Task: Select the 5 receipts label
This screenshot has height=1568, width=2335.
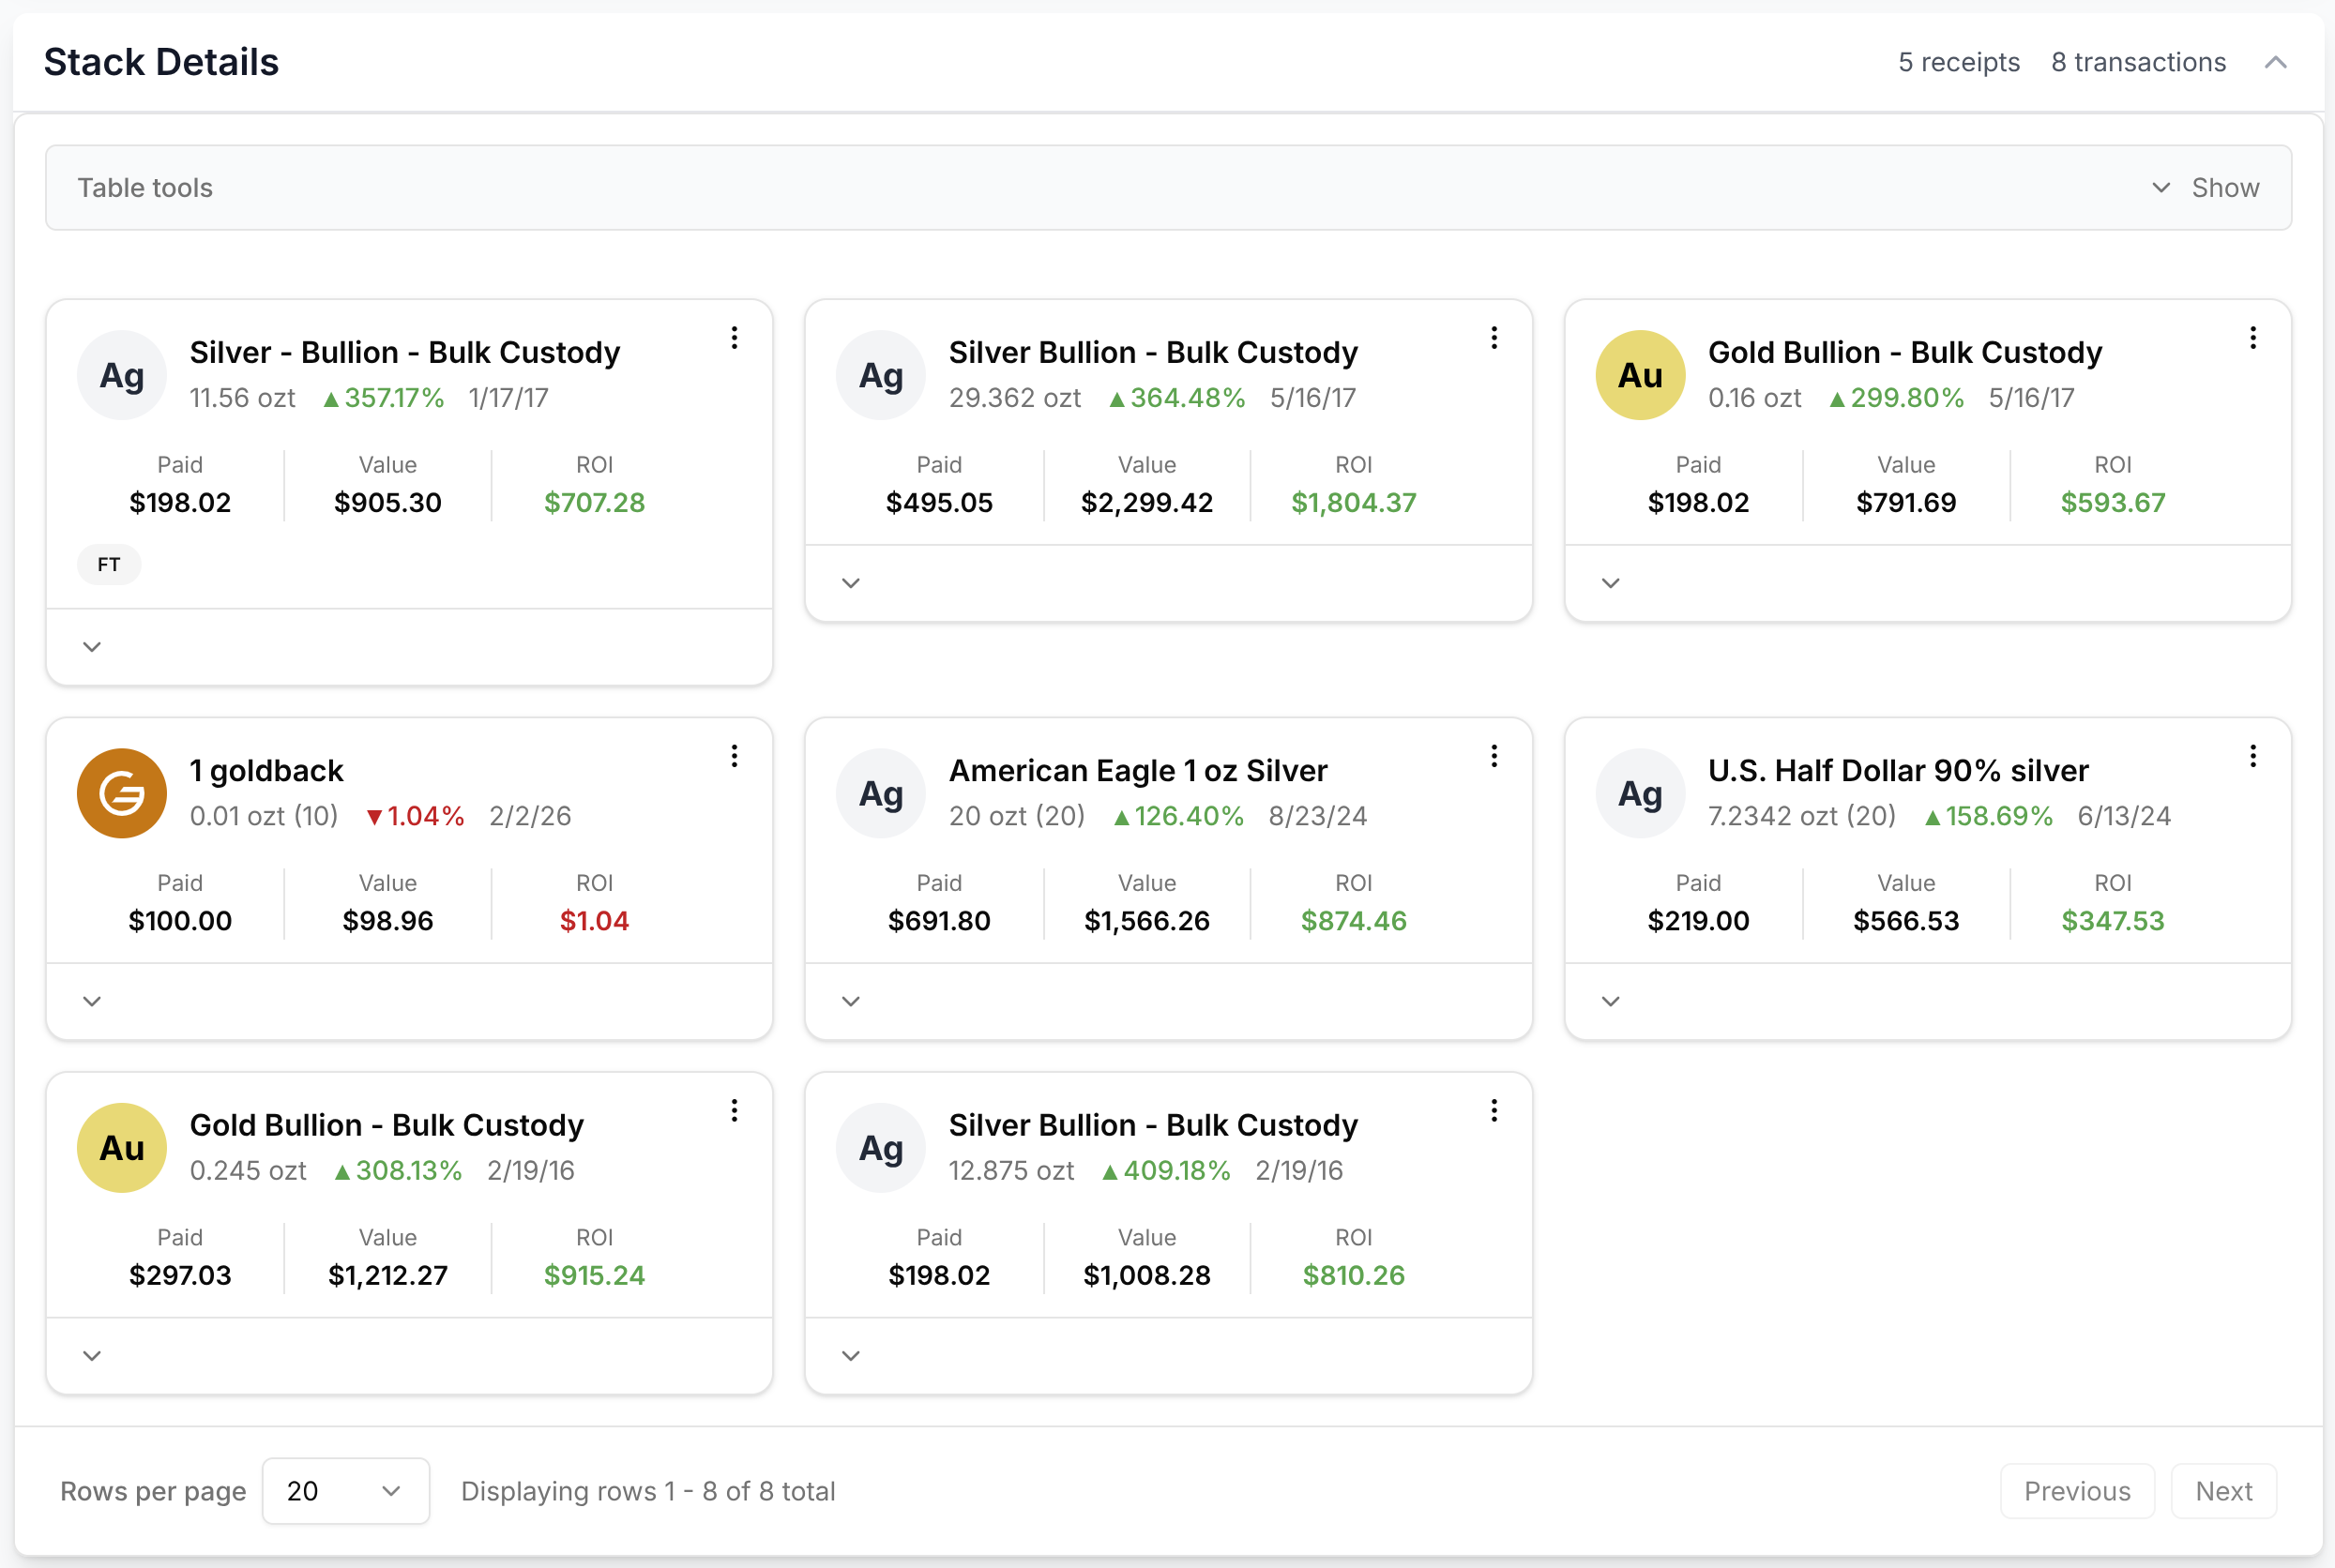Action: (1957, 62)
